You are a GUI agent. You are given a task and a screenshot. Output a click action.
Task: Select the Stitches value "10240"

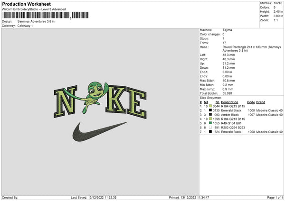click(278, 3)
